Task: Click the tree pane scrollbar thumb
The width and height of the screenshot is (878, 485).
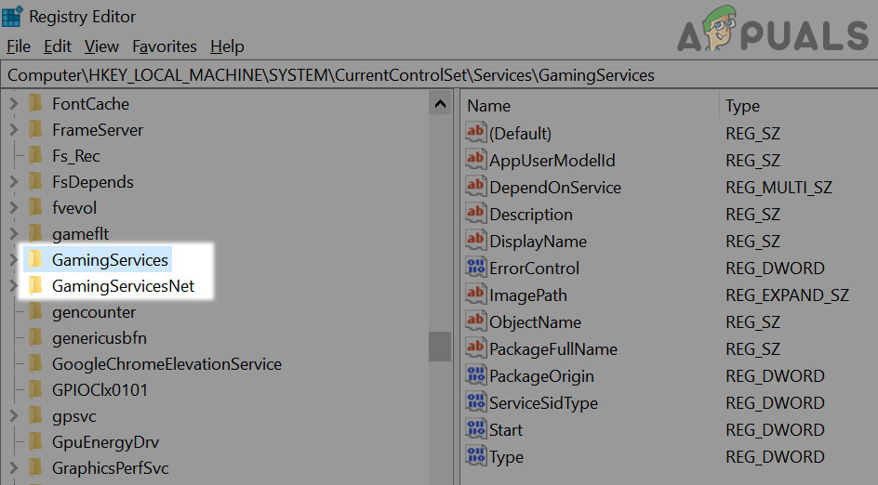Action: (440, 347)
